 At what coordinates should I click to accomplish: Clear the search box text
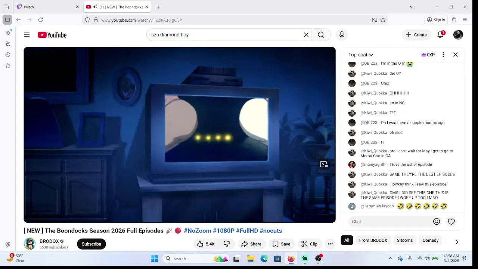pyautogui.click(x=306, y=35)
